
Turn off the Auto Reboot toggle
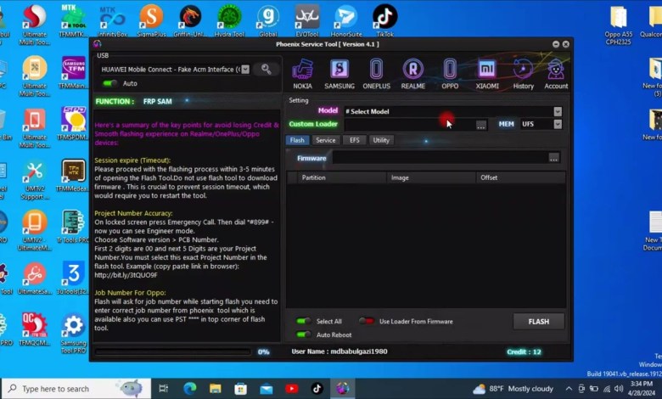coord(303,334)
